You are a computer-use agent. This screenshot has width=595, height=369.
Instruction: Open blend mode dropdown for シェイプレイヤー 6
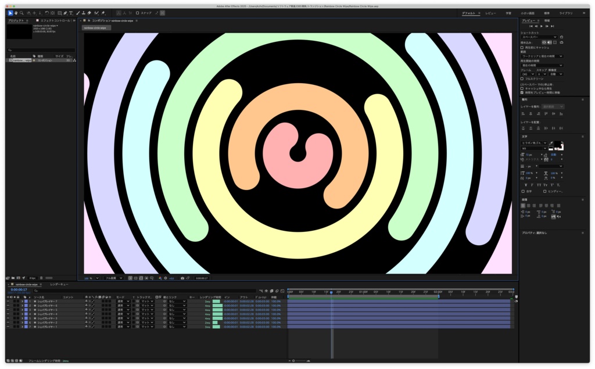click(x=123, y=305)
